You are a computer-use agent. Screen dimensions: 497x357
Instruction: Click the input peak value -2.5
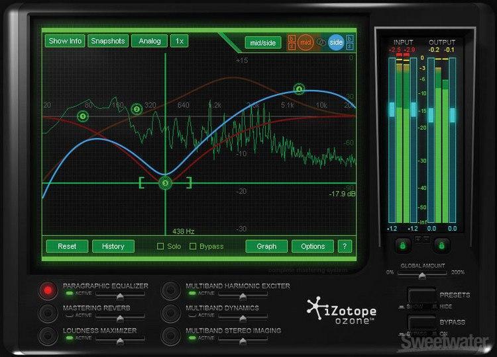click(395, 50)
